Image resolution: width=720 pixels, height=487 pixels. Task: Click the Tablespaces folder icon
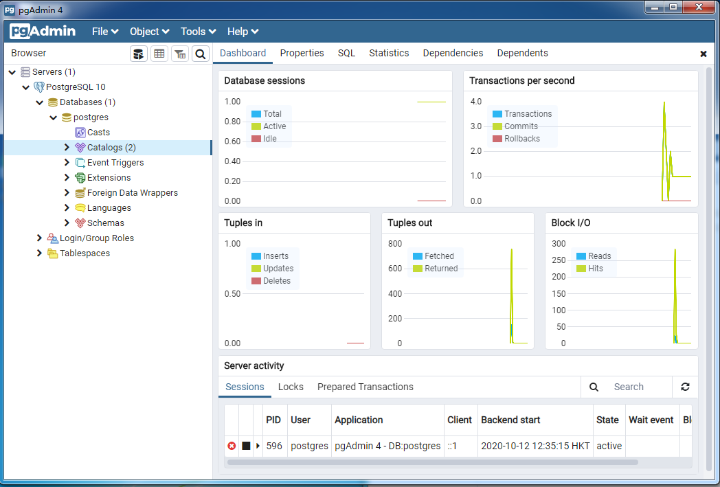53,253
